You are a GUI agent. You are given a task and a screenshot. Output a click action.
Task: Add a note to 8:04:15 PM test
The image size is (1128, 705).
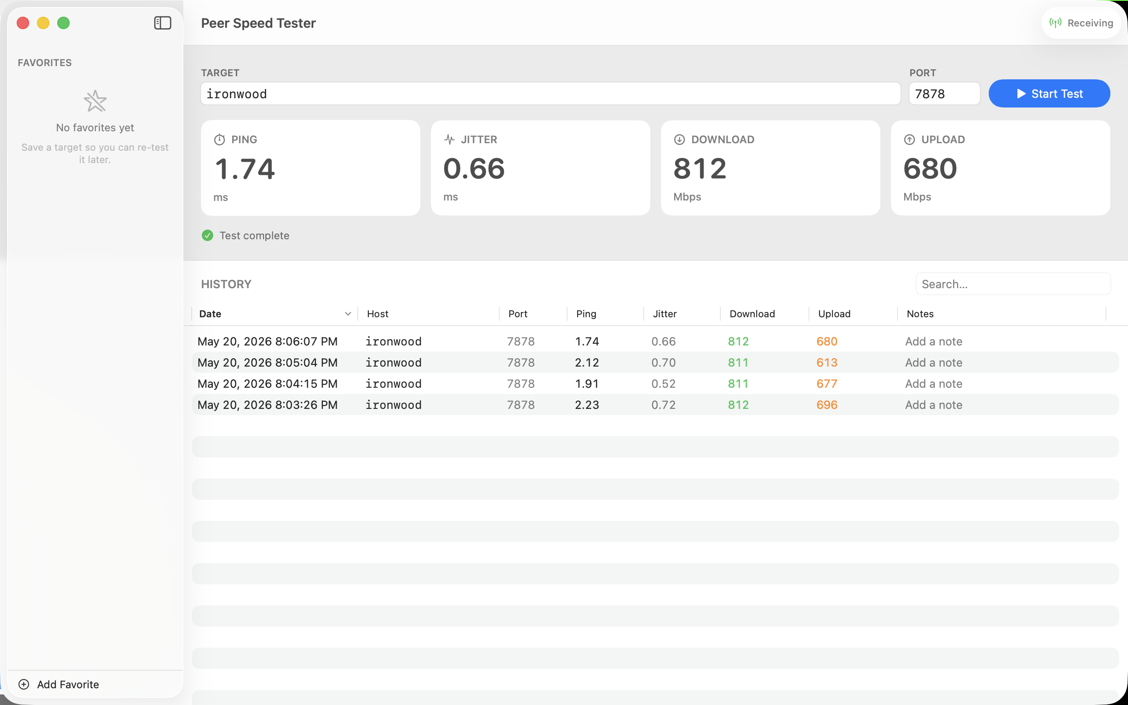tap(934, 384)
